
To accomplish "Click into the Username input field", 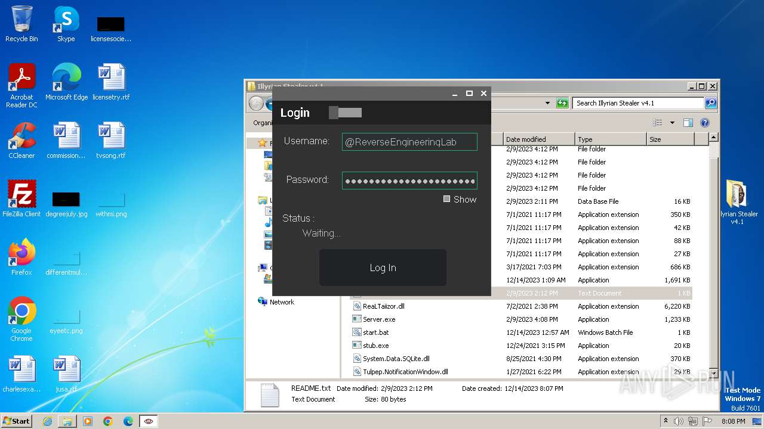I will (x=409, y=142).
